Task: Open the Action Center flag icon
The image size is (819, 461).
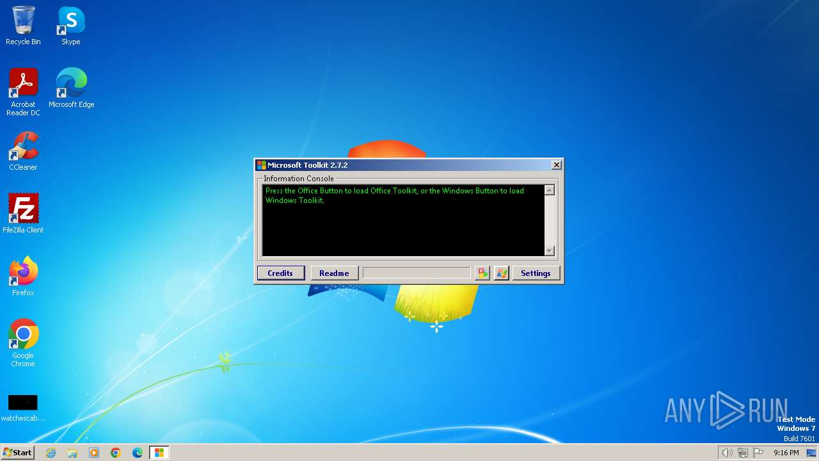Action: 758,453
